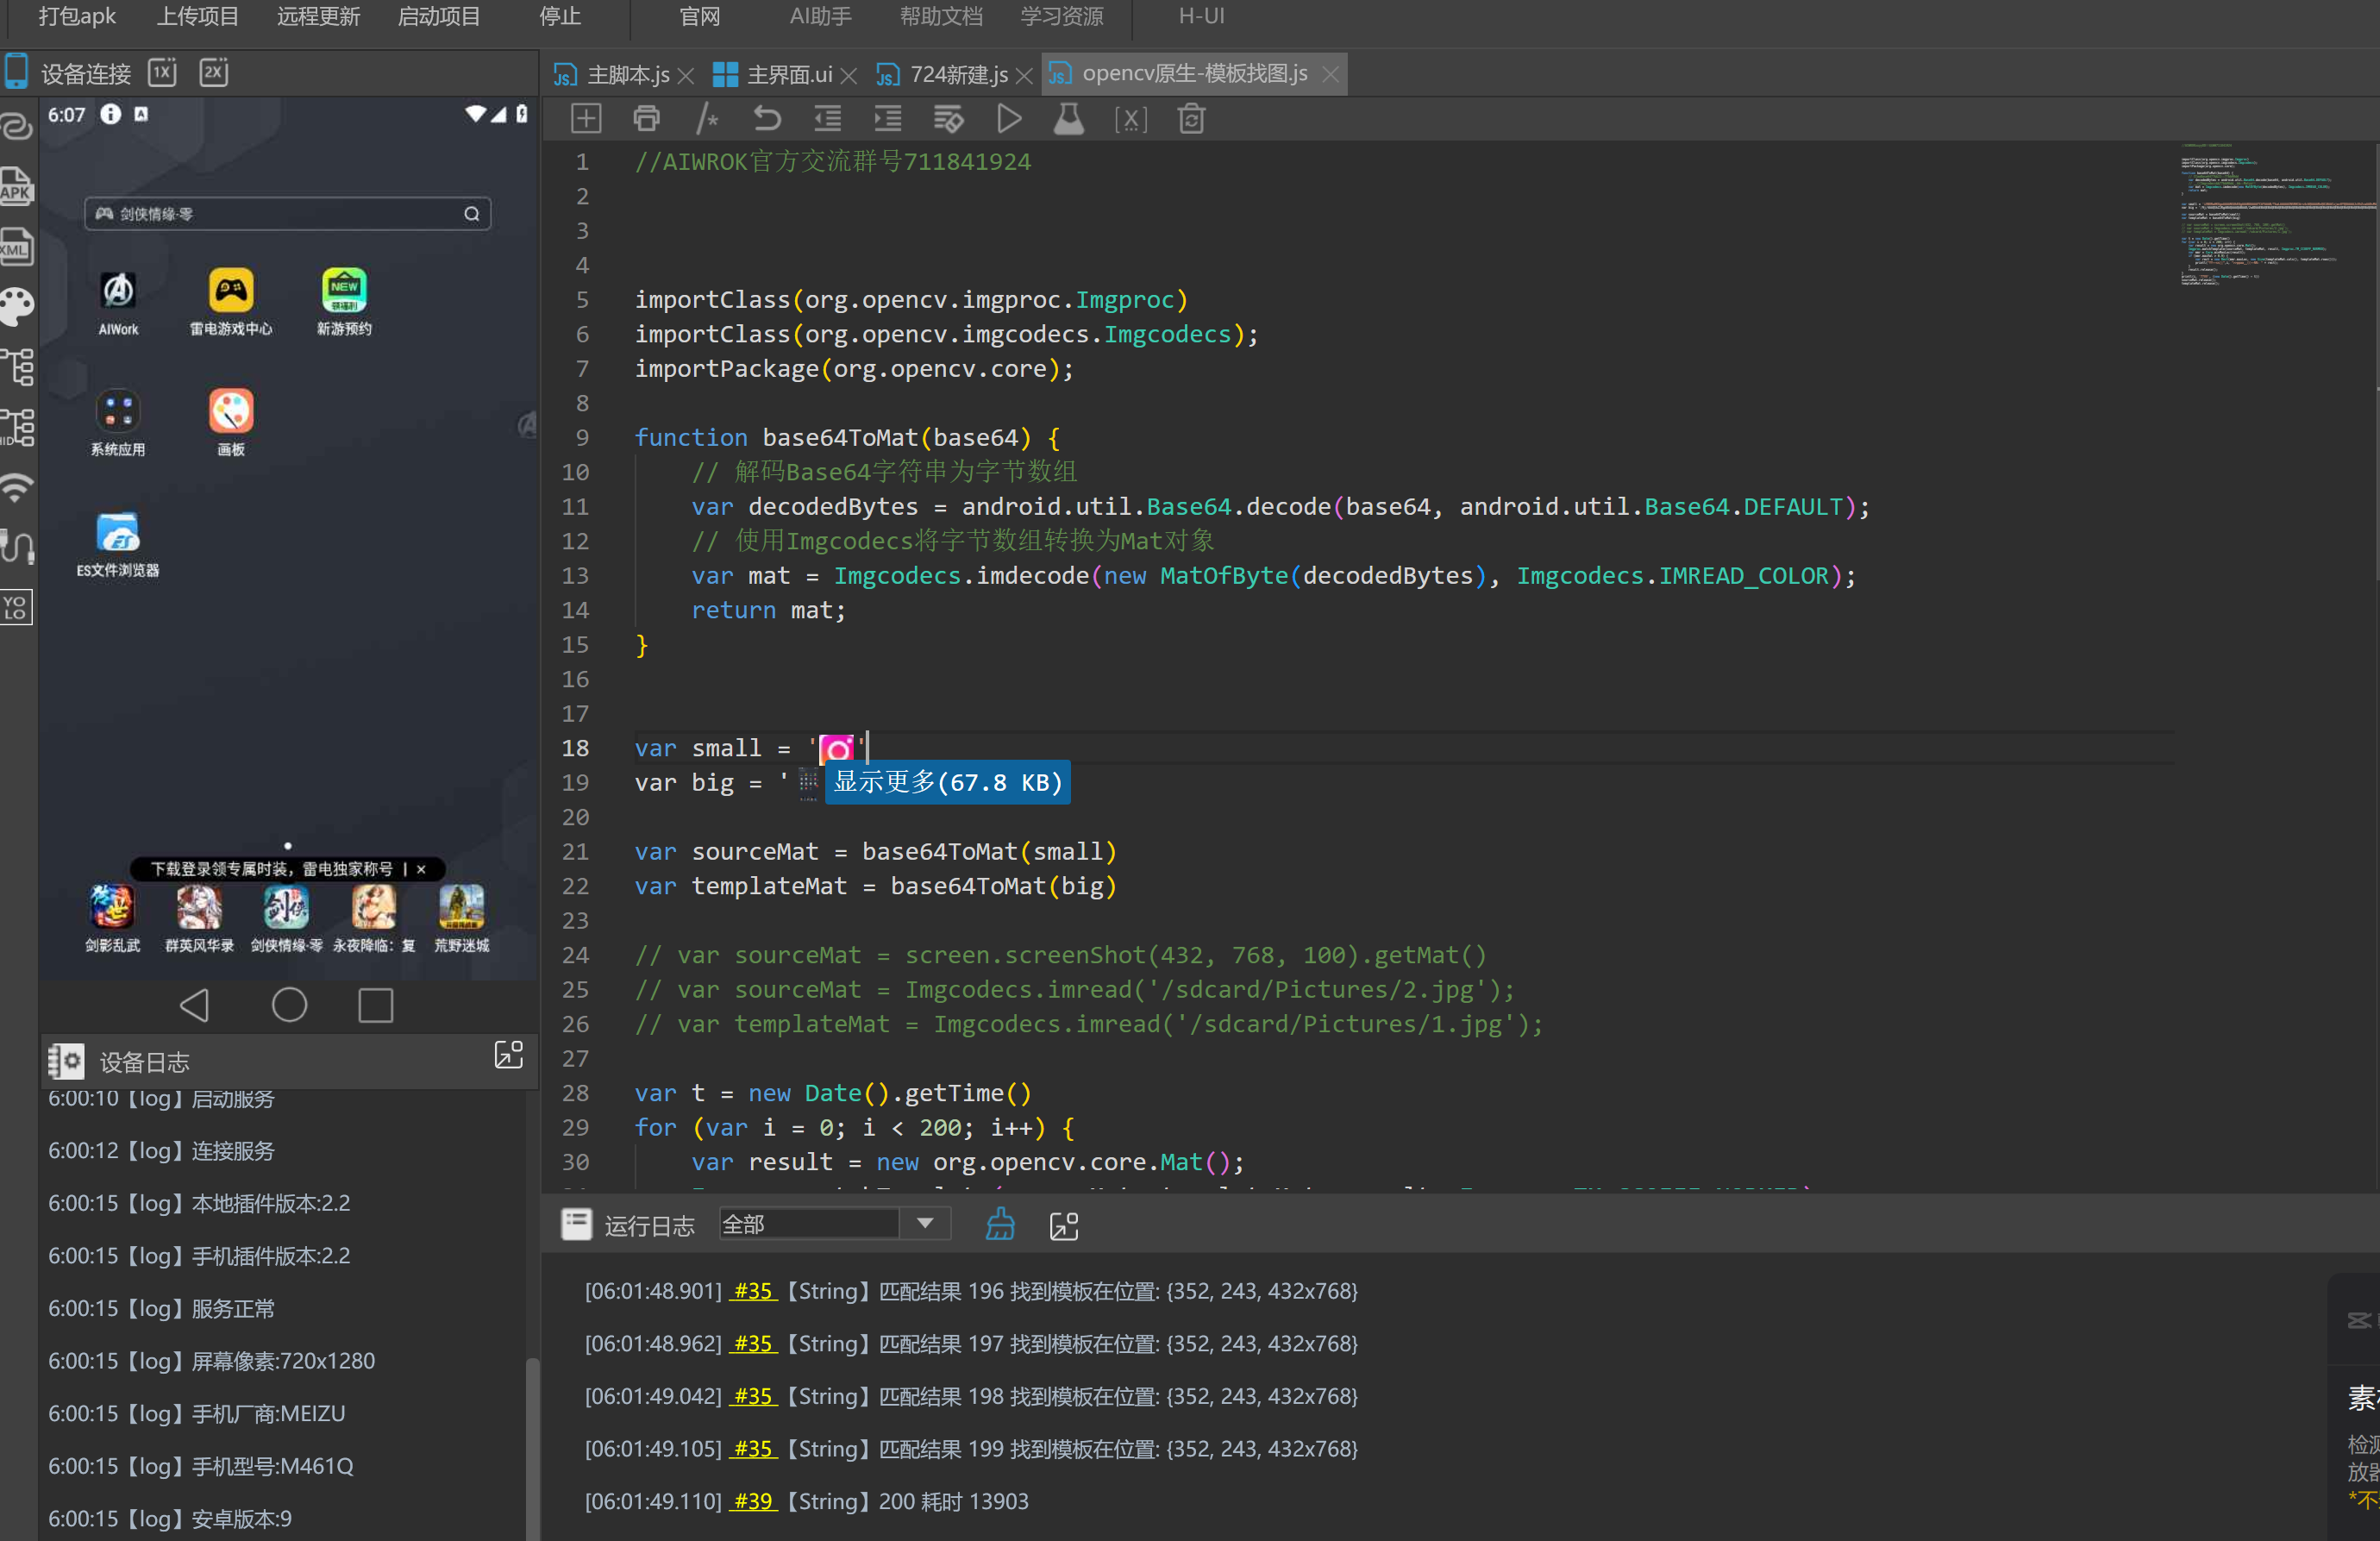Click the format code icon
This screenshot has width=2380, height=1541.
[x=948, y=119]
